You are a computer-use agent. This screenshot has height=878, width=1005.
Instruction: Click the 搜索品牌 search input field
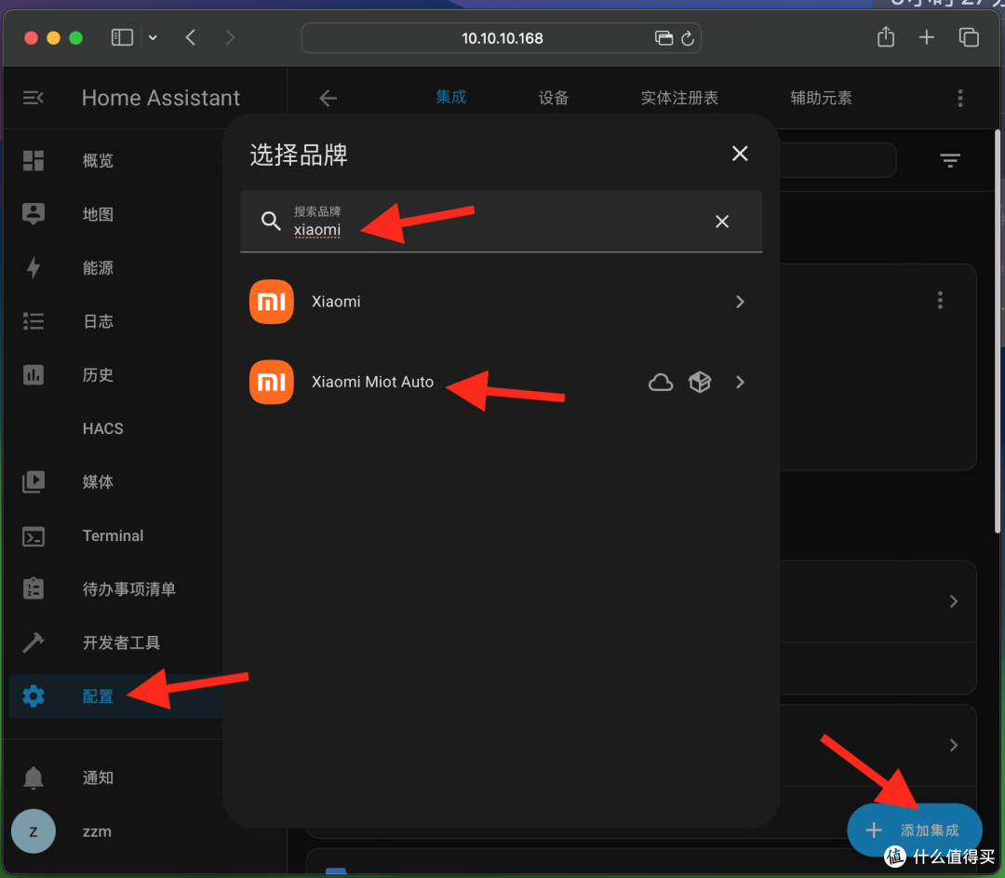(501, 222)
